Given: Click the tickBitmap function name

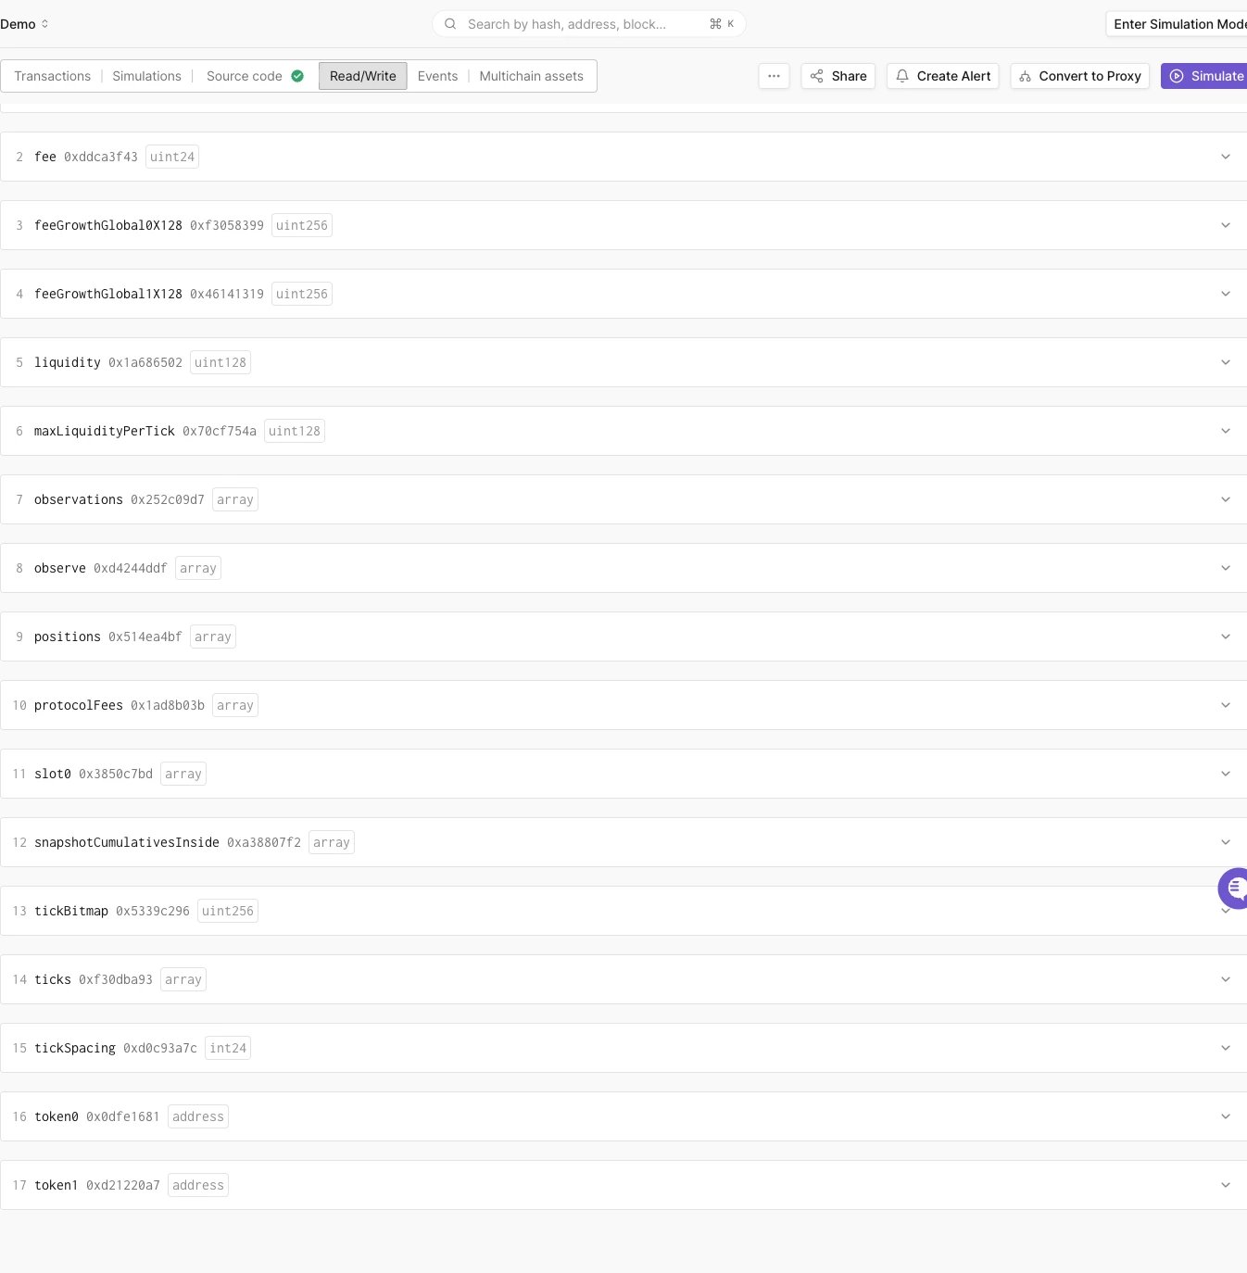Looking at the screenshot, I should [x=71, y=911].
